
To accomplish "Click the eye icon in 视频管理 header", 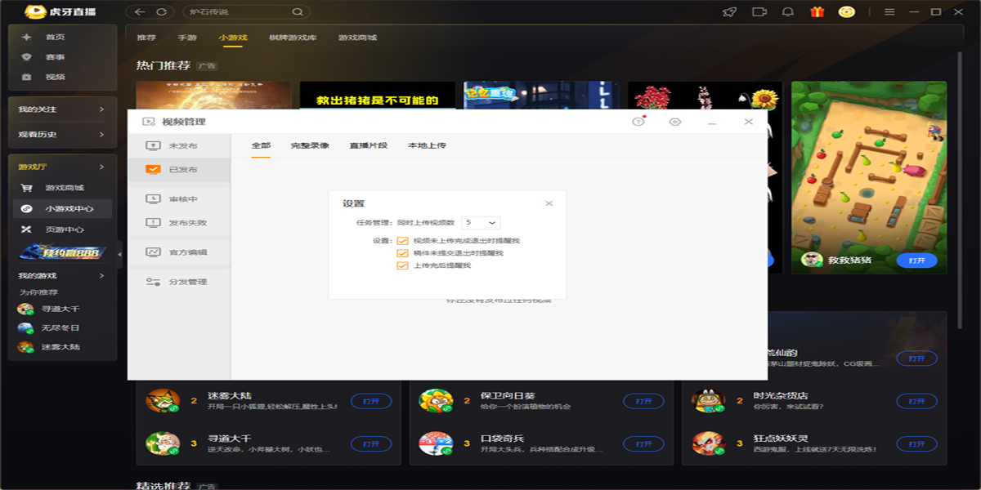I will pos(674,122).
